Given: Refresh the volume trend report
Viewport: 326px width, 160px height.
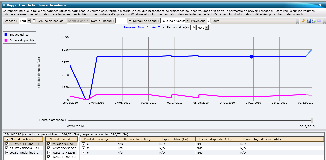Looking at the screenshot, I should click(303, 21).
